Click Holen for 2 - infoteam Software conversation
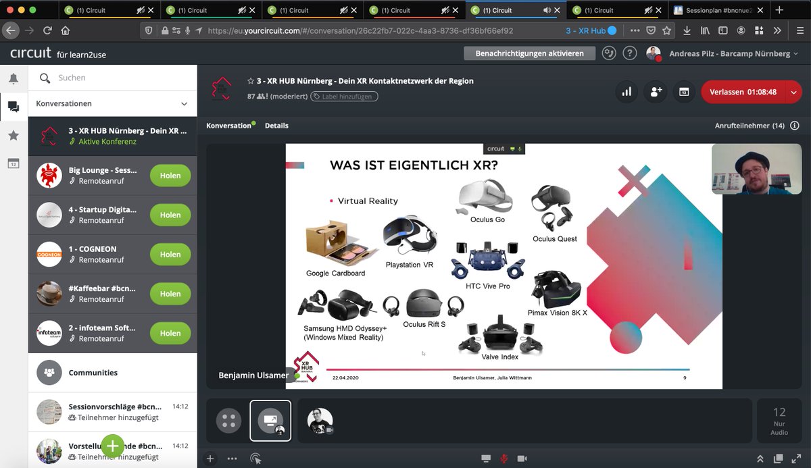Screen dimensions: 811x468 (x=170, y=333)
